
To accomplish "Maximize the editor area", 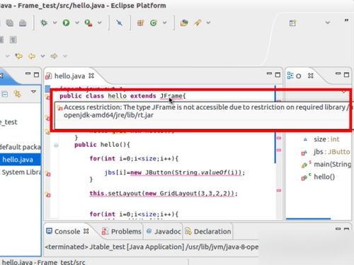I will 278,75.
